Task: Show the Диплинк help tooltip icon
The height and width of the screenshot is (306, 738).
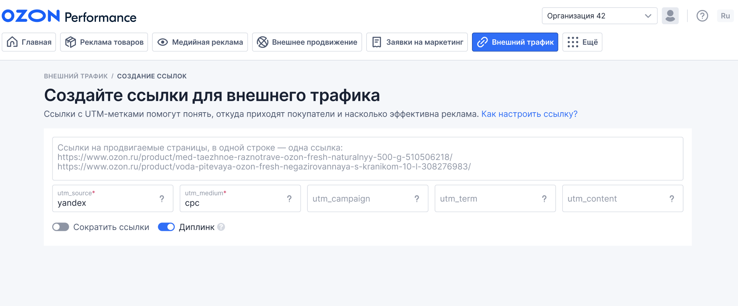Action: [221, 227]
